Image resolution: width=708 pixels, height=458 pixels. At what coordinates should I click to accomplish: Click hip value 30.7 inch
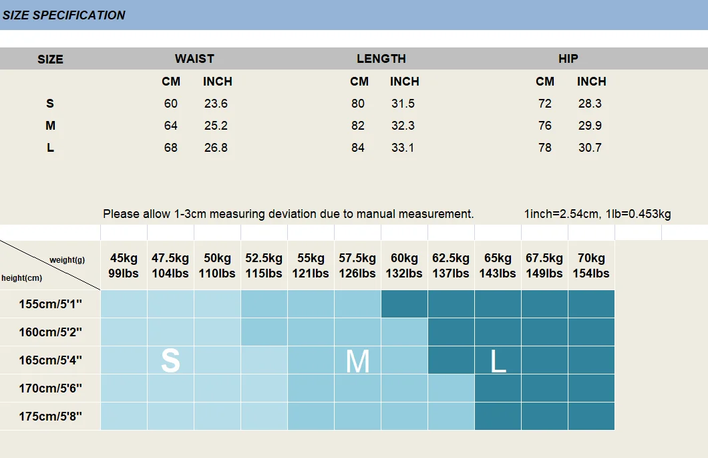590,148
